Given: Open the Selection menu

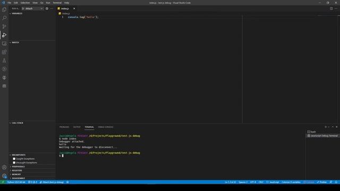Looking at the screenshot, I should [x=25, y=3].
